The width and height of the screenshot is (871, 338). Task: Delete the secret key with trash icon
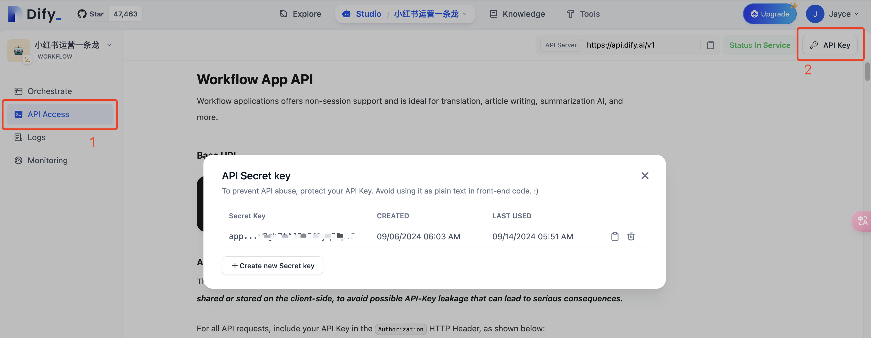[631, 236]
